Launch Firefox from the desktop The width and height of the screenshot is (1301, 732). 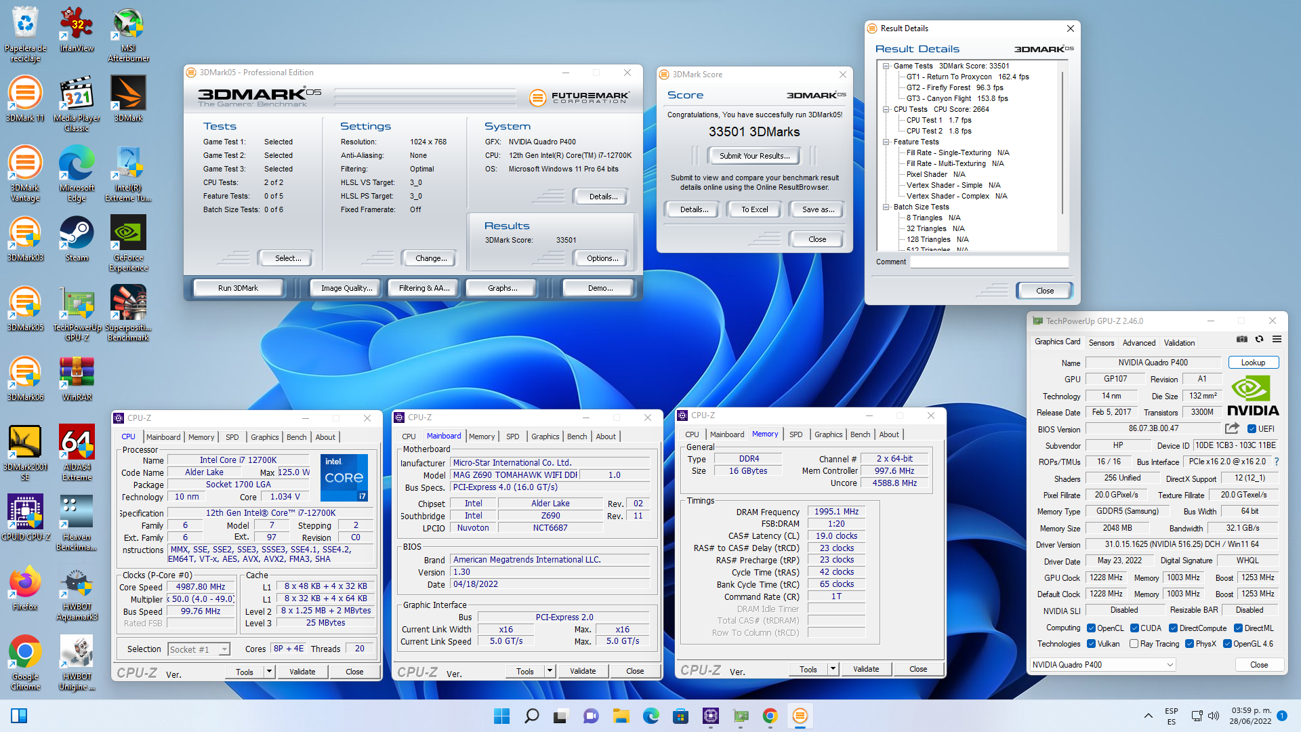point(25,588)
